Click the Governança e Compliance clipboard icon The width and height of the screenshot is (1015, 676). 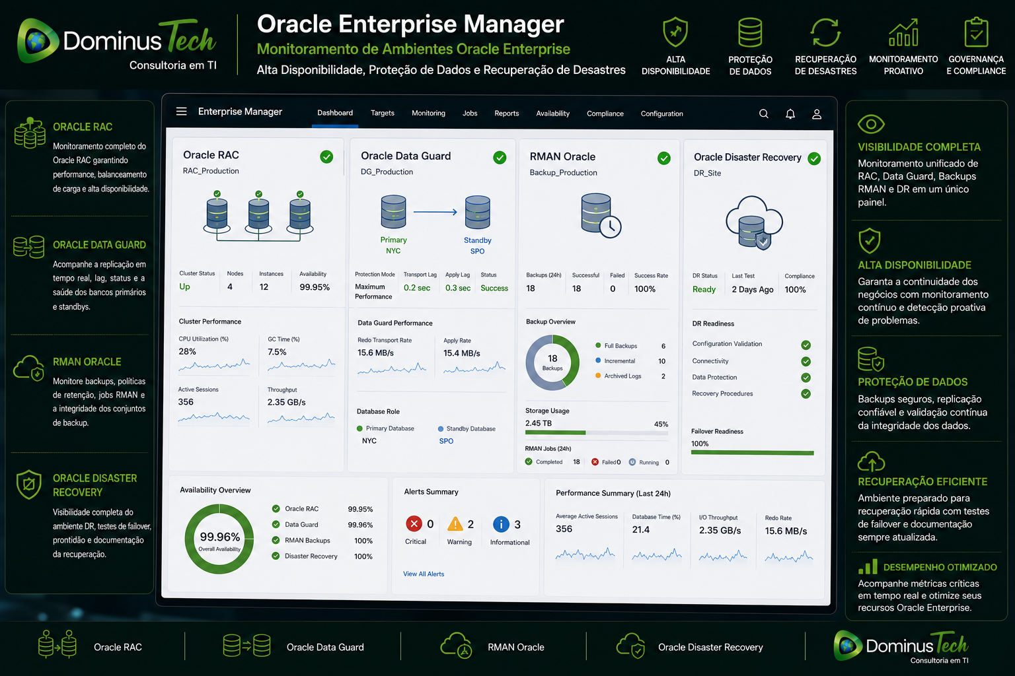tap(976, 32)
